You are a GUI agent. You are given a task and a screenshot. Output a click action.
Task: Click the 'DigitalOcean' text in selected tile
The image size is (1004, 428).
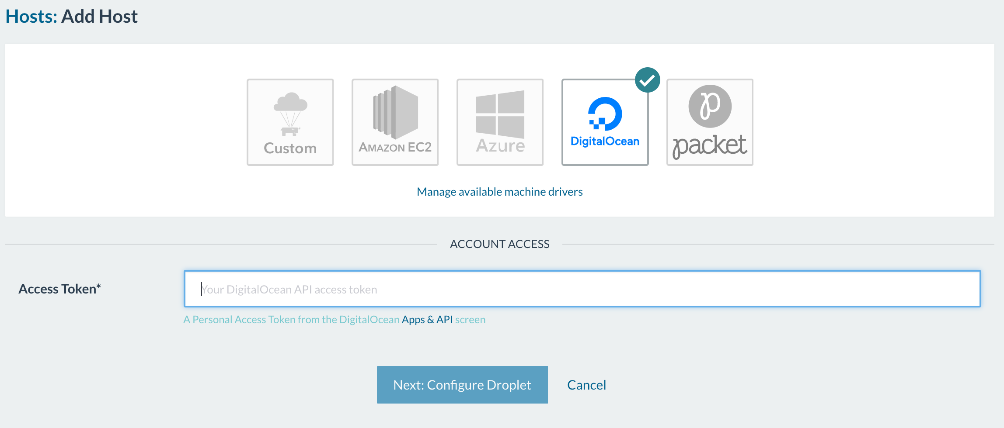(x=605, y=141)
